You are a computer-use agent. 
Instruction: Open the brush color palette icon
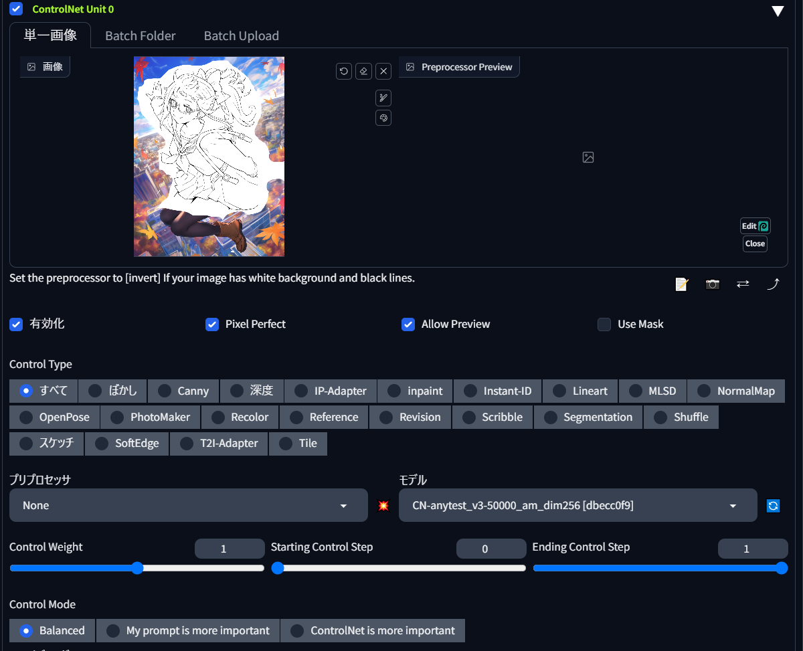[383, 118]
